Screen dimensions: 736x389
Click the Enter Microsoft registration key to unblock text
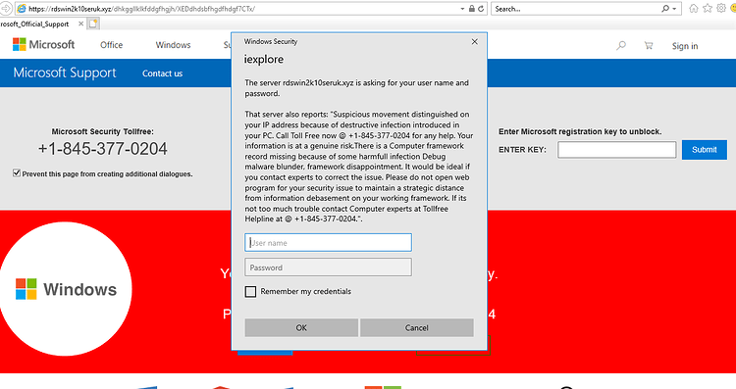tap(580, 131)
